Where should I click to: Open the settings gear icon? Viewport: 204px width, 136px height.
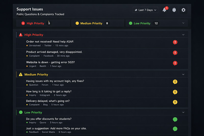click(x=183, y=10)
